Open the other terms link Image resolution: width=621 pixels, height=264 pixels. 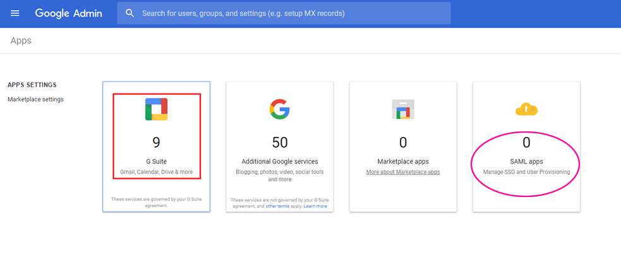click(277, 207)
